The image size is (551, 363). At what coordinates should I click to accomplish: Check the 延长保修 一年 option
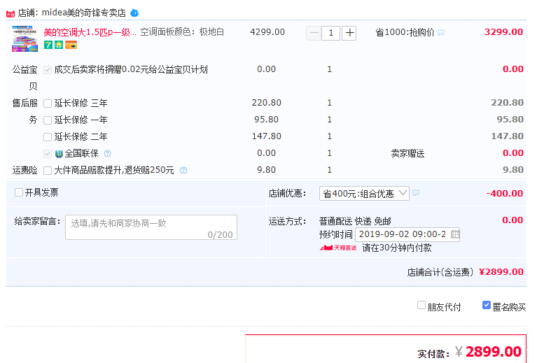click(x=48, y=120)
